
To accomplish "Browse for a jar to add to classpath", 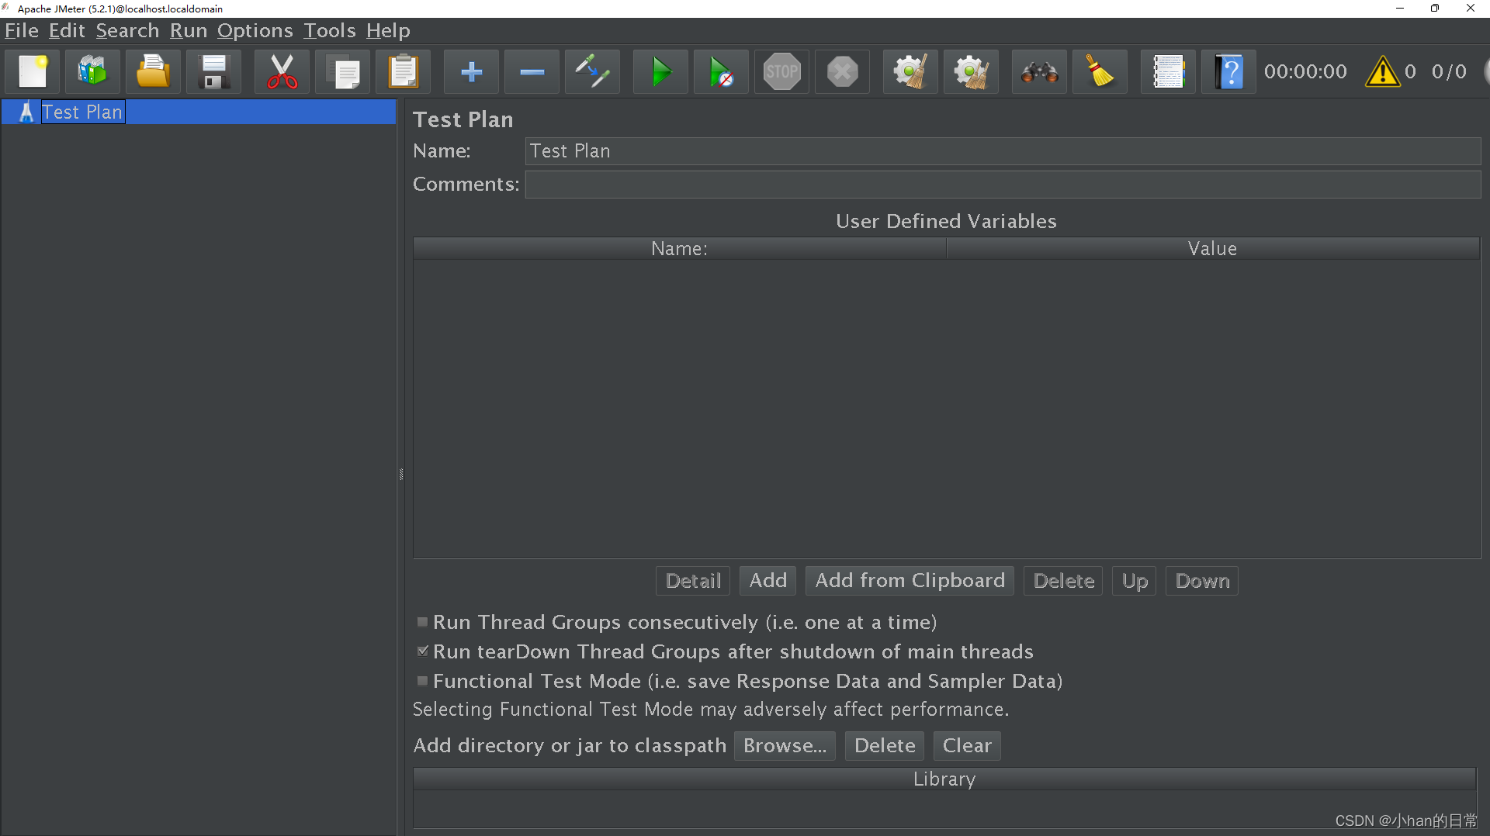I will (784, 745).
